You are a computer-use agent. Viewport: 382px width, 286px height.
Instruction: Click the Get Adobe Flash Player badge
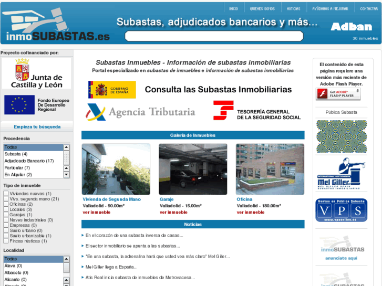(x=338, y=94)
